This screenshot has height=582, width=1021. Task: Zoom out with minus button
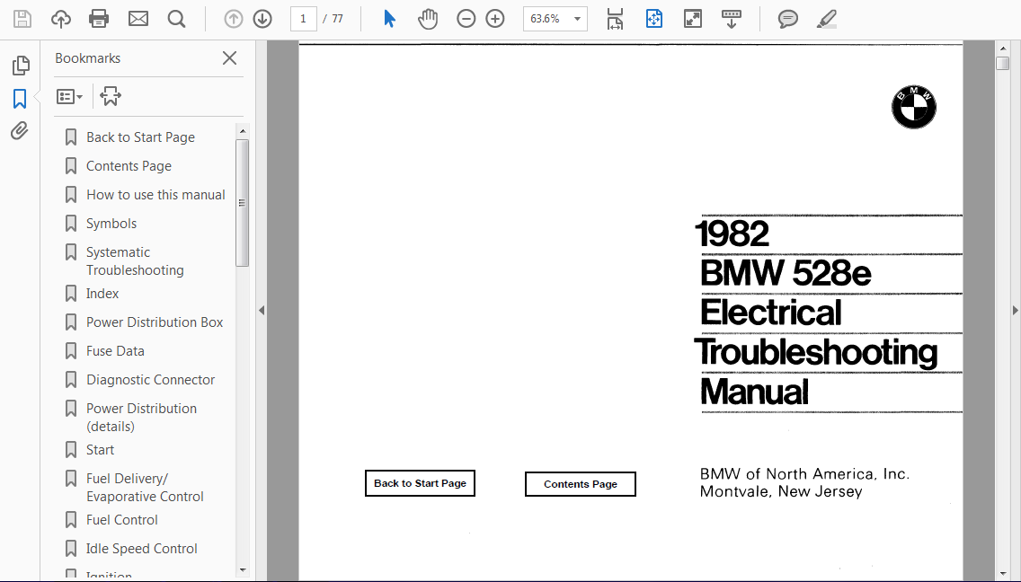pos(466,19)
